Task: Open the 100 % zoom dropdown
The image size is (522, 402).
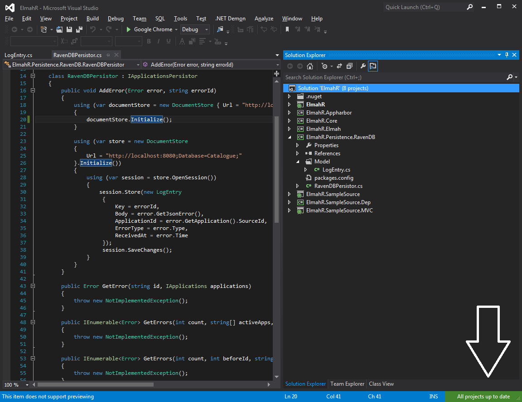Action: [x=27, y=385]
